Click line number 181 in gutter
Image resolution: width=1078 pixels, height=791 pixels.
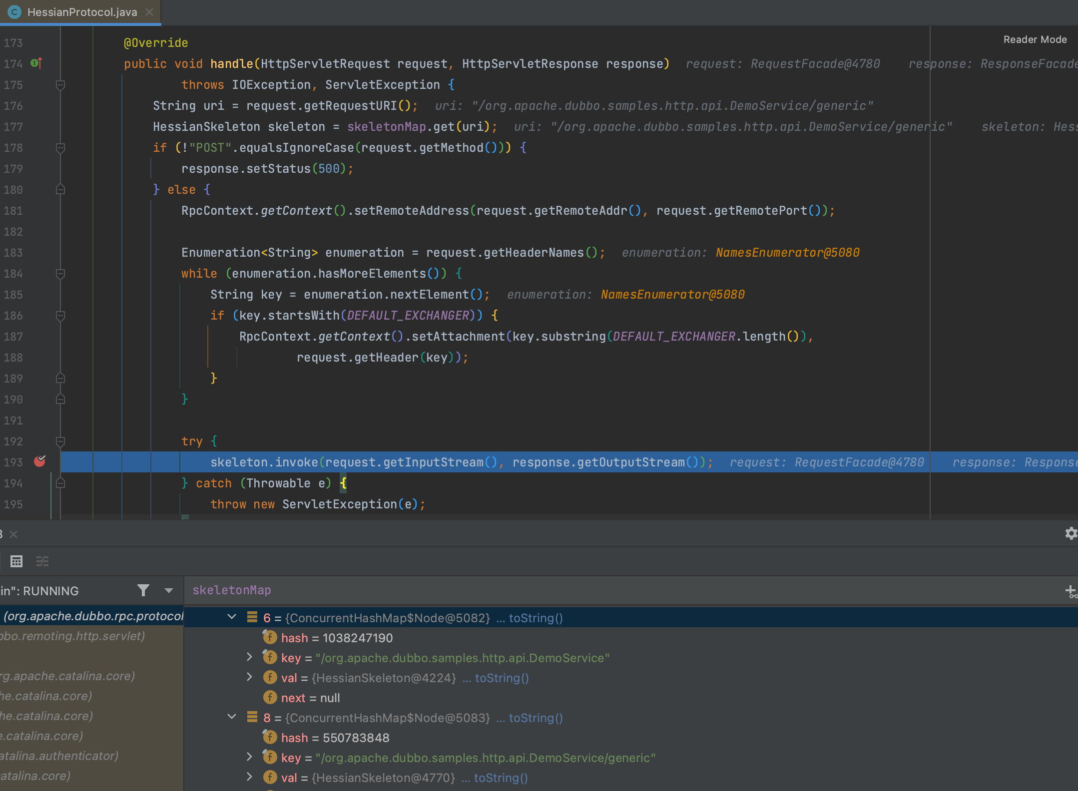[x=13, y=211]
